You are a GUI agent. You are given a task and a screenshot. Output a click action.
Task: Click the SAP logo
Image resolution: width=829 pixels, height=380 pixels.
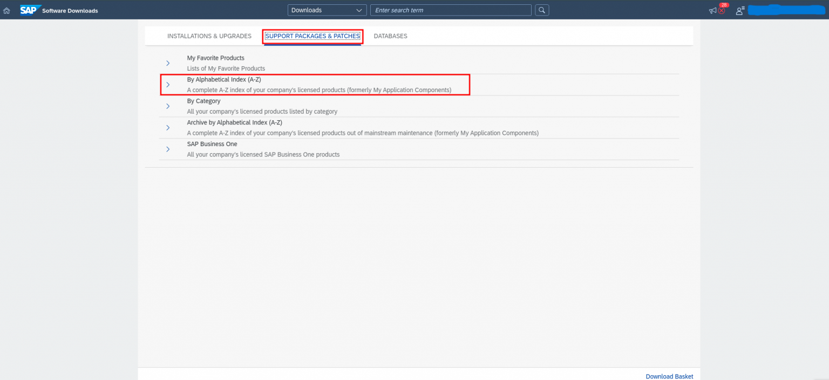[x=30, y=10]
